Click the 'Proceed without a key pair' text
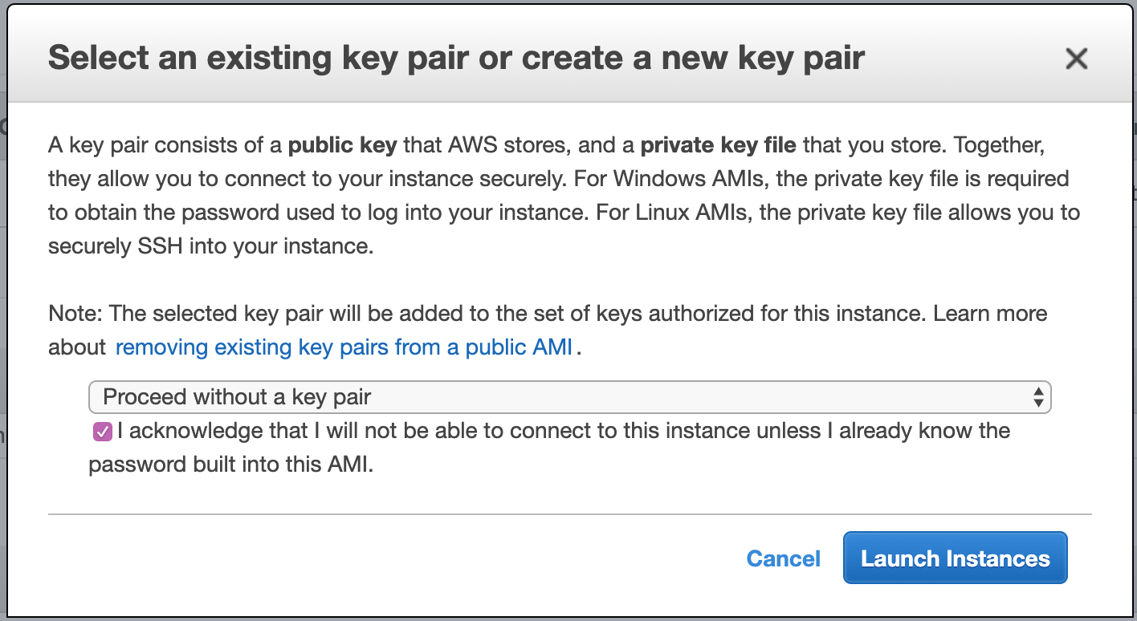 point(237,396)
